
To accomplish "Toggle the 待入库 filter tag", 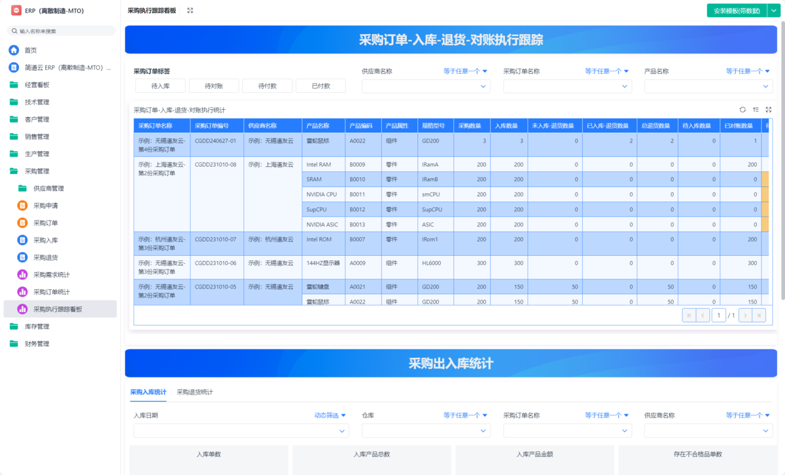I will click(160, 85).
